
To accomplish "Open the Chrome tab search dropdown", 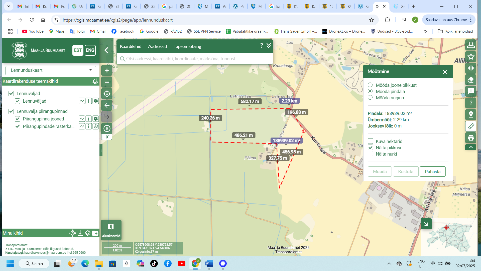I will 9,6.
